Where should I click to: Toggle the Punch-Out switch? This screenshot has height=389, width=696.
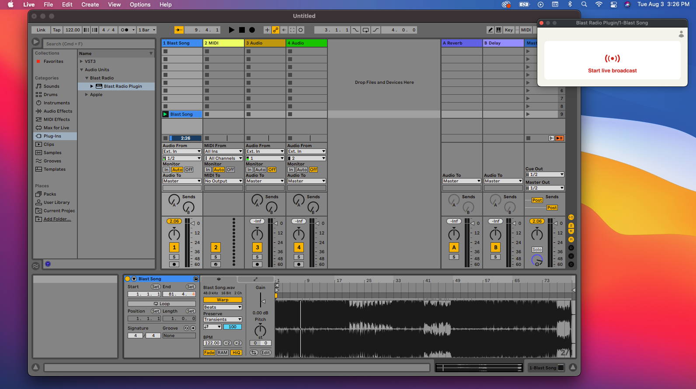point(376,30)
